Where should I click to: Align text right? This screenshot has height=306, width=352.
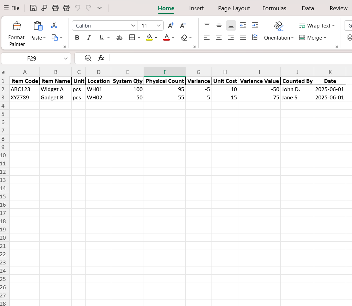coord(231,37)
